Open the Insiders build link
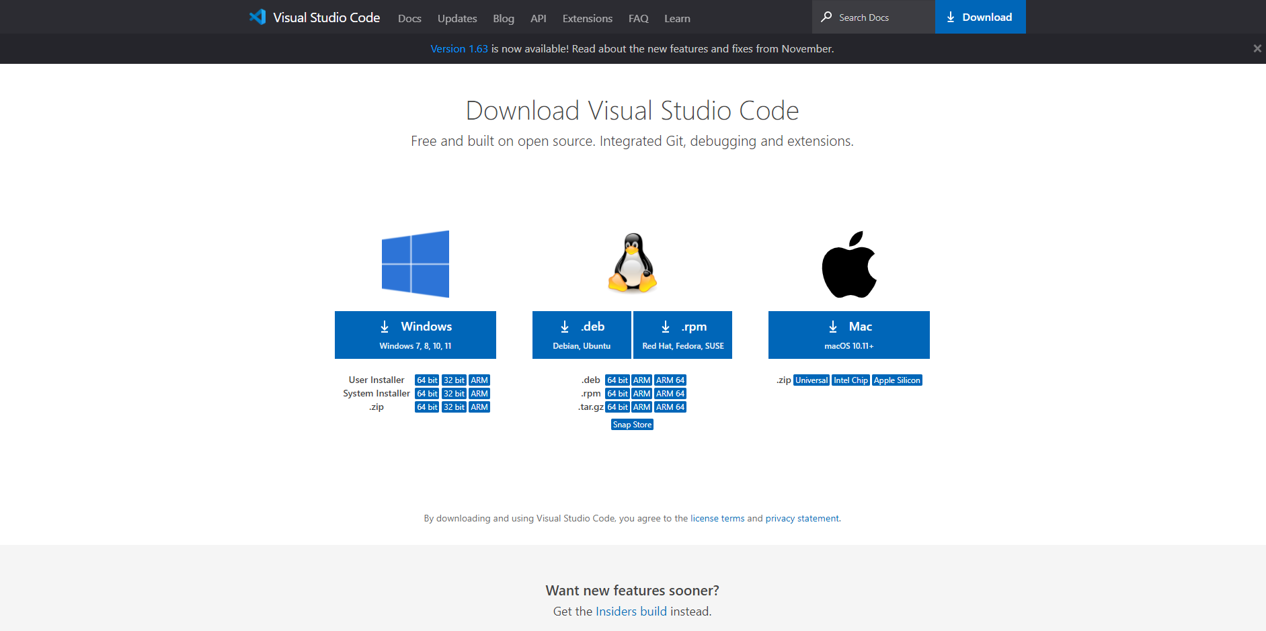This screenshot has height=631, width=1266. [x=631, y=612]
